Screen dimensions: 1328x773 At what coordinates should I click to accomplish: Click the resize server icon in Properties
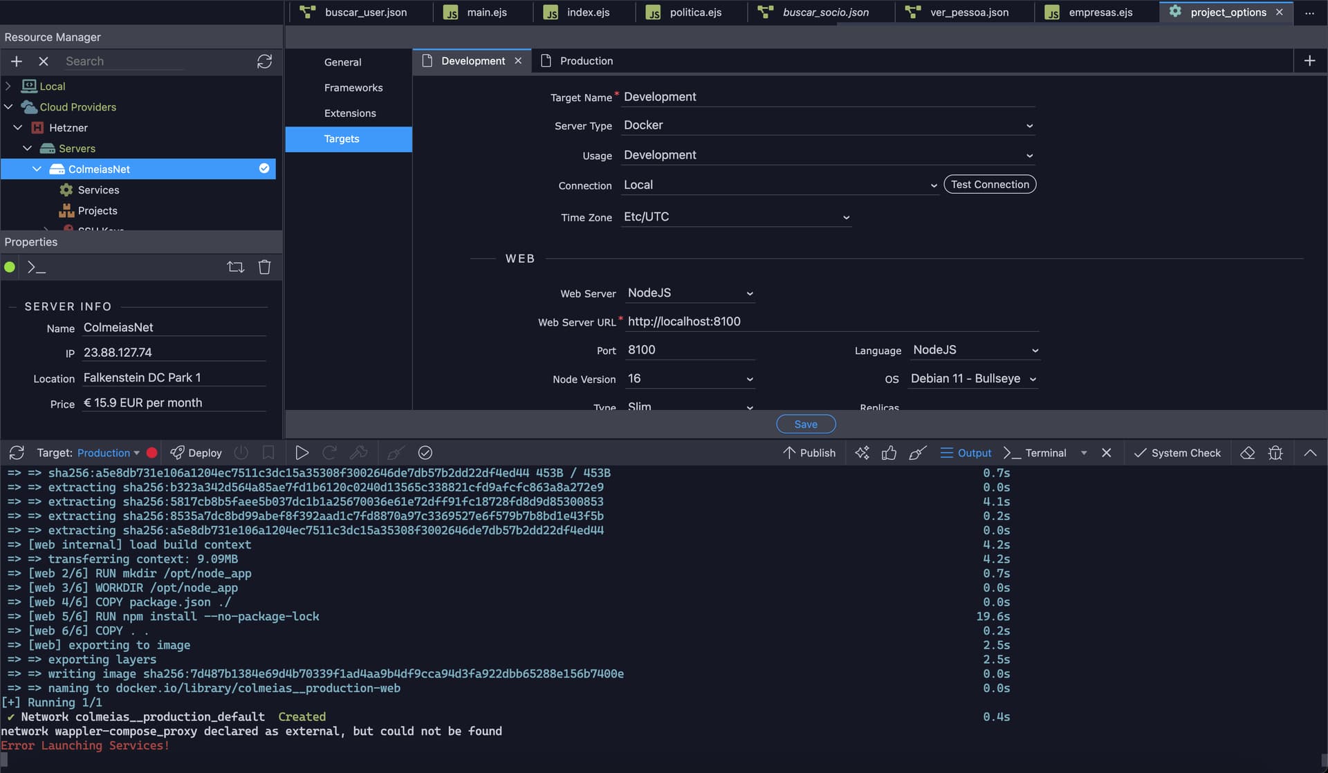[x=236, y=267]
